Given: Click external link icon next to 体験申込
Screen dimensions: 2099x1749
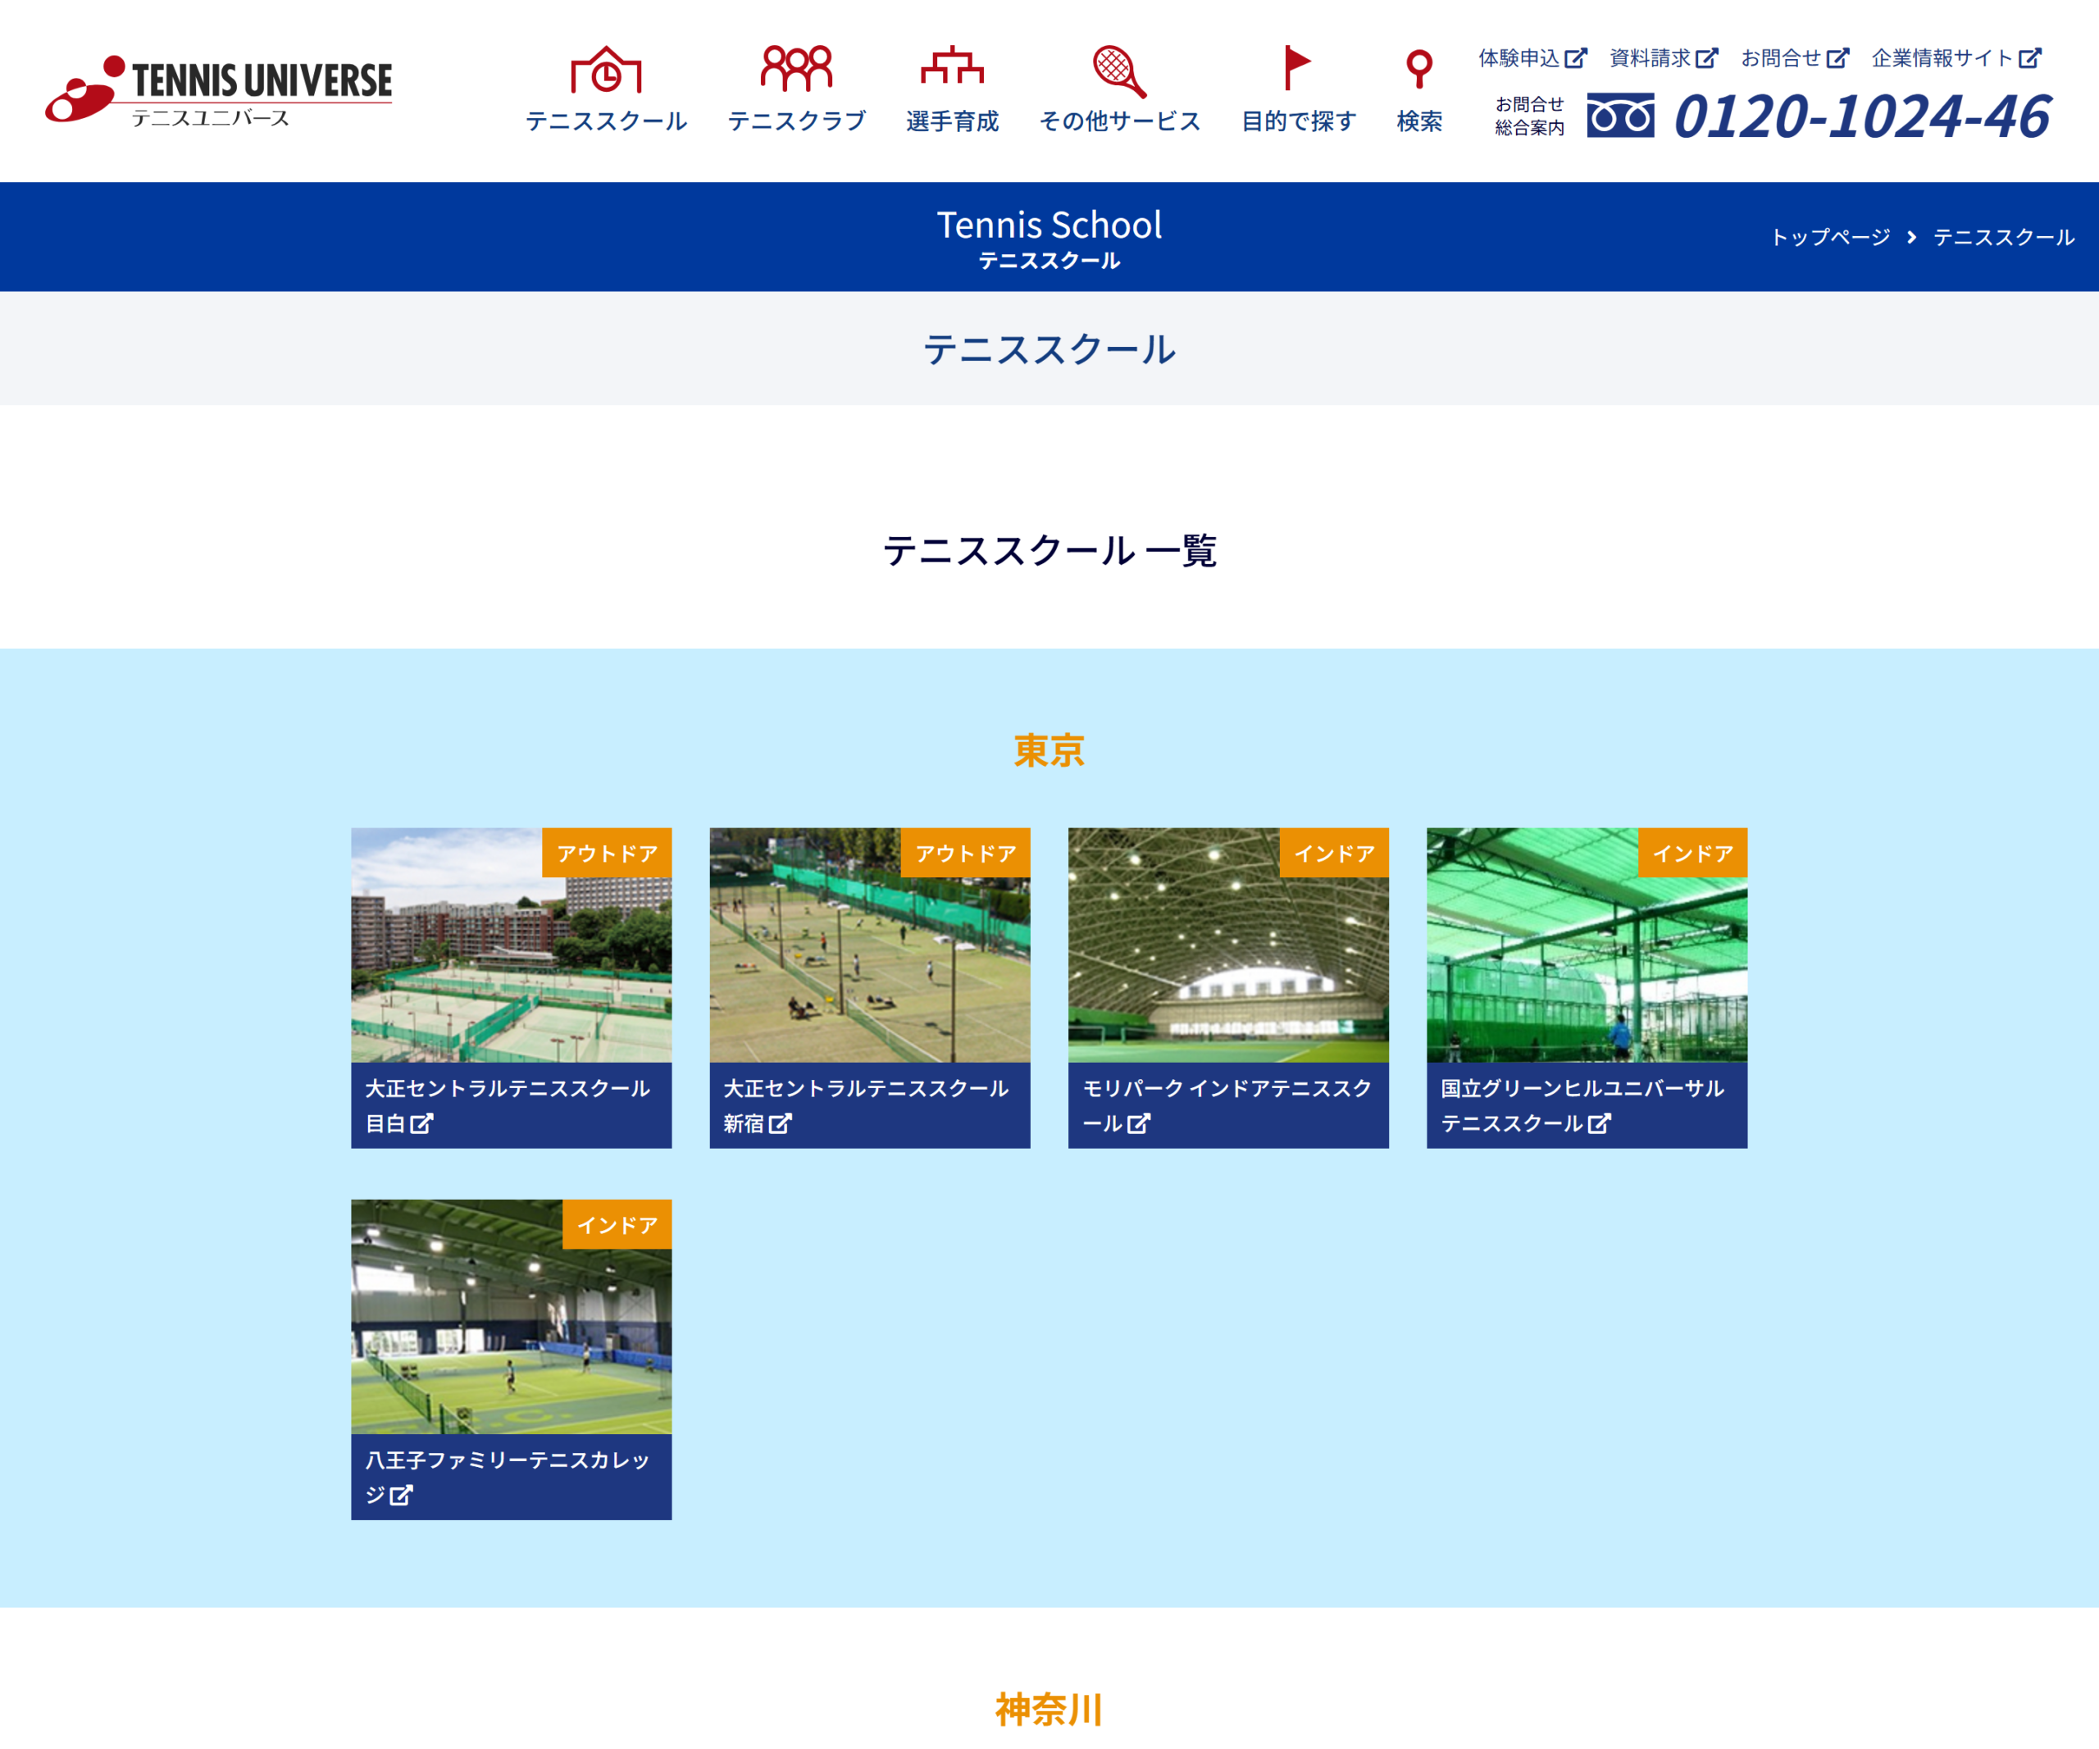Looking at the screenshot, I should 1575,58.
